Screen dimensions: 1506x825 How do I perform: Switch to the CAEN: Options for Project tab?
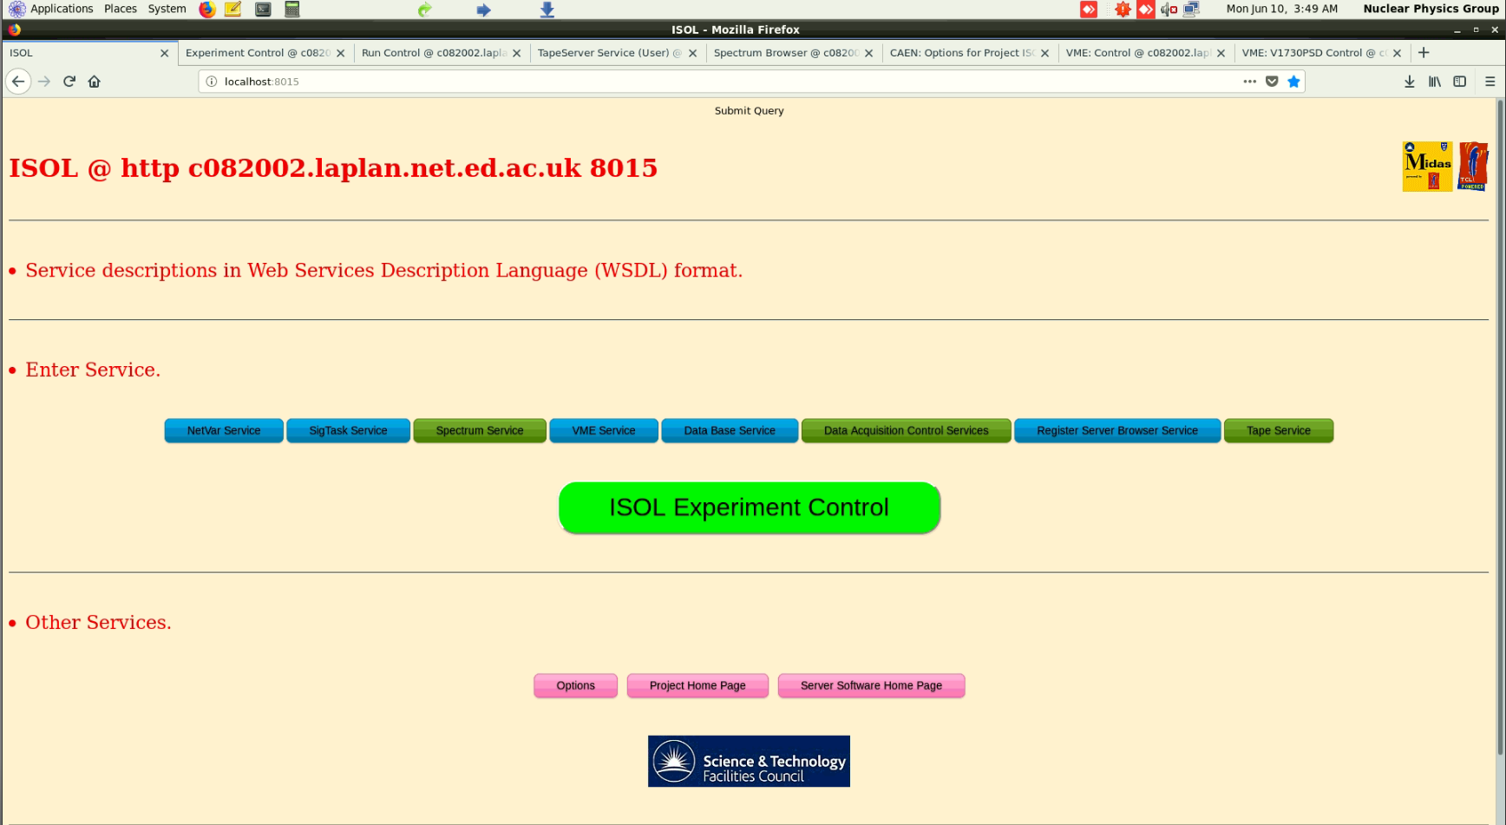(x=970, y=53)
